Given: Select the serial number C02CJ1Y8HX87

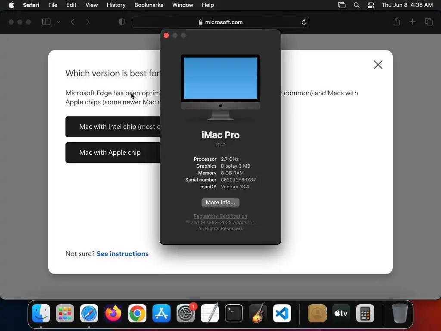Looking at the screenshot, I should tap(238, 180).
